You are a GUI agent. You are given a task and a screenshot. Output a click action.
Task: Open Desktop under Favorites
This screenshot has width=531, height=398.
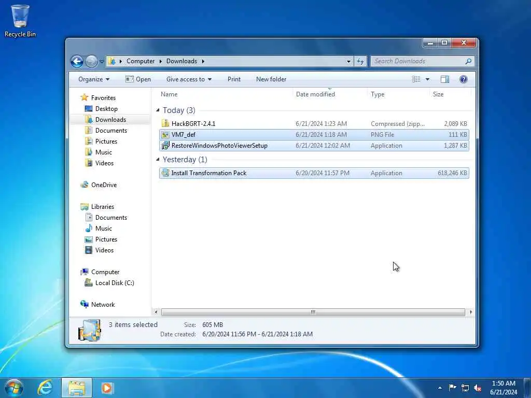106,109
